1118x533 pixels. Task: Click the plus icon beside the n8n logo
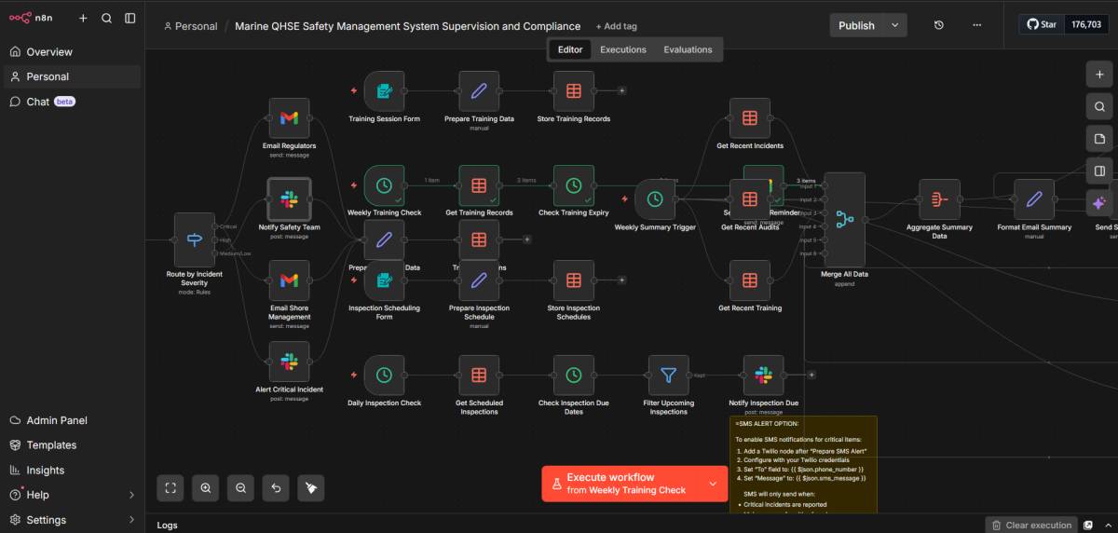coord(83,18)
